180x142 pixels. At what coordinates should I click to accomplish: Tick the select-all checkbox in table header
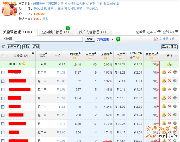(4, 56)
